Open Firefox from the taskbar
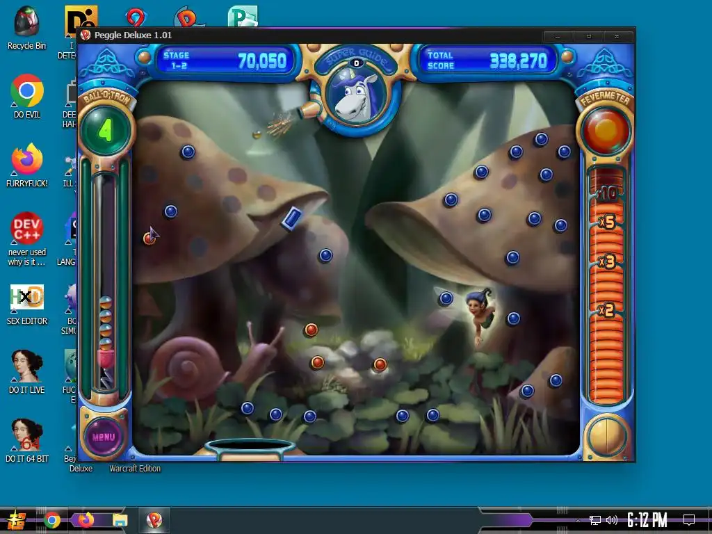Image resolution: width=712 pixels, height=534 pixels. (86, 519)
